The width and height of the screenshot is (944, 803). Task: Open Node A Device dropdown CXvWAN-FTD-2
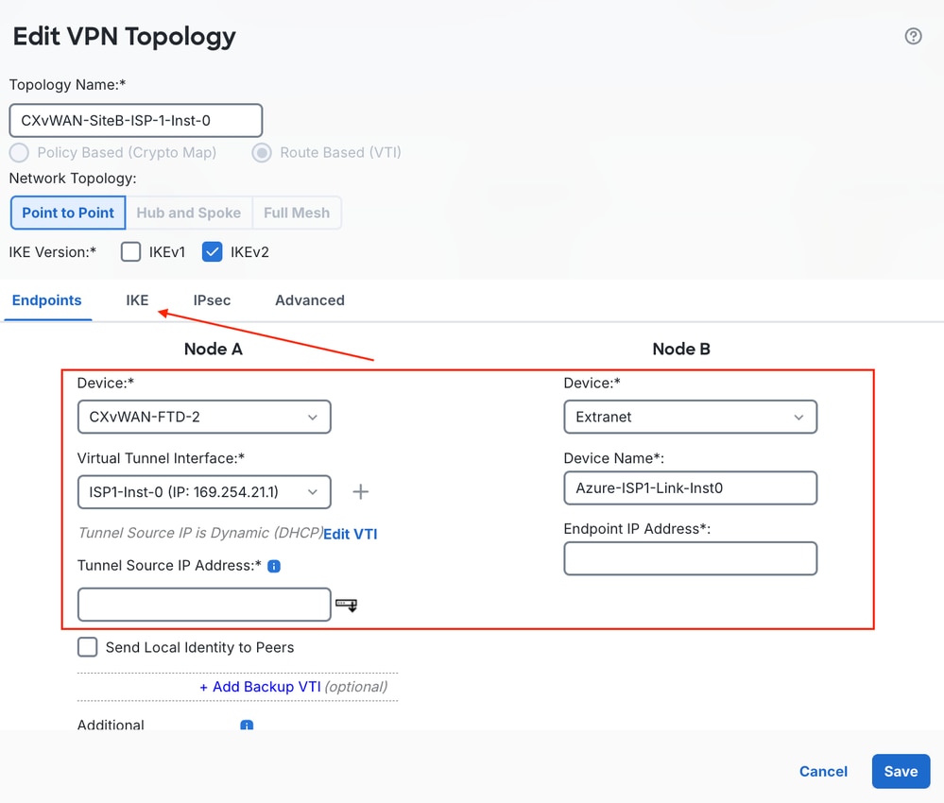204,417
